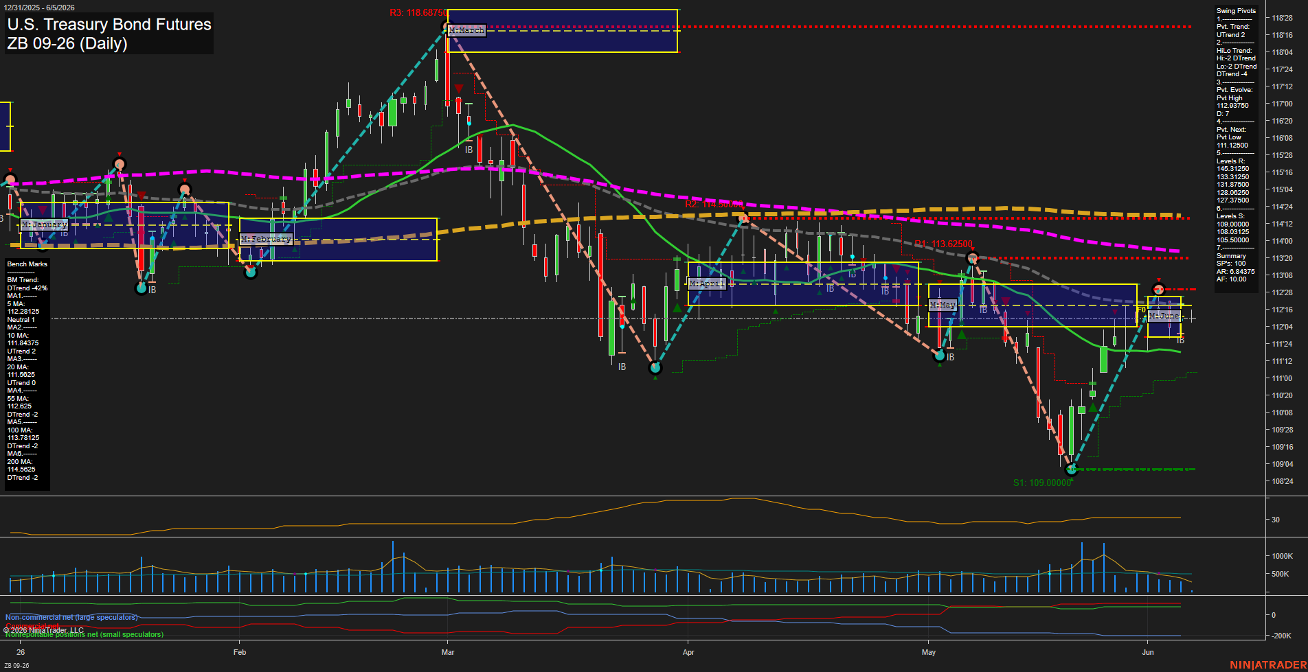Click the teal swing low circle at S1
The height and width of the screenshot is (672, 1308).
tap(1072, 470)
